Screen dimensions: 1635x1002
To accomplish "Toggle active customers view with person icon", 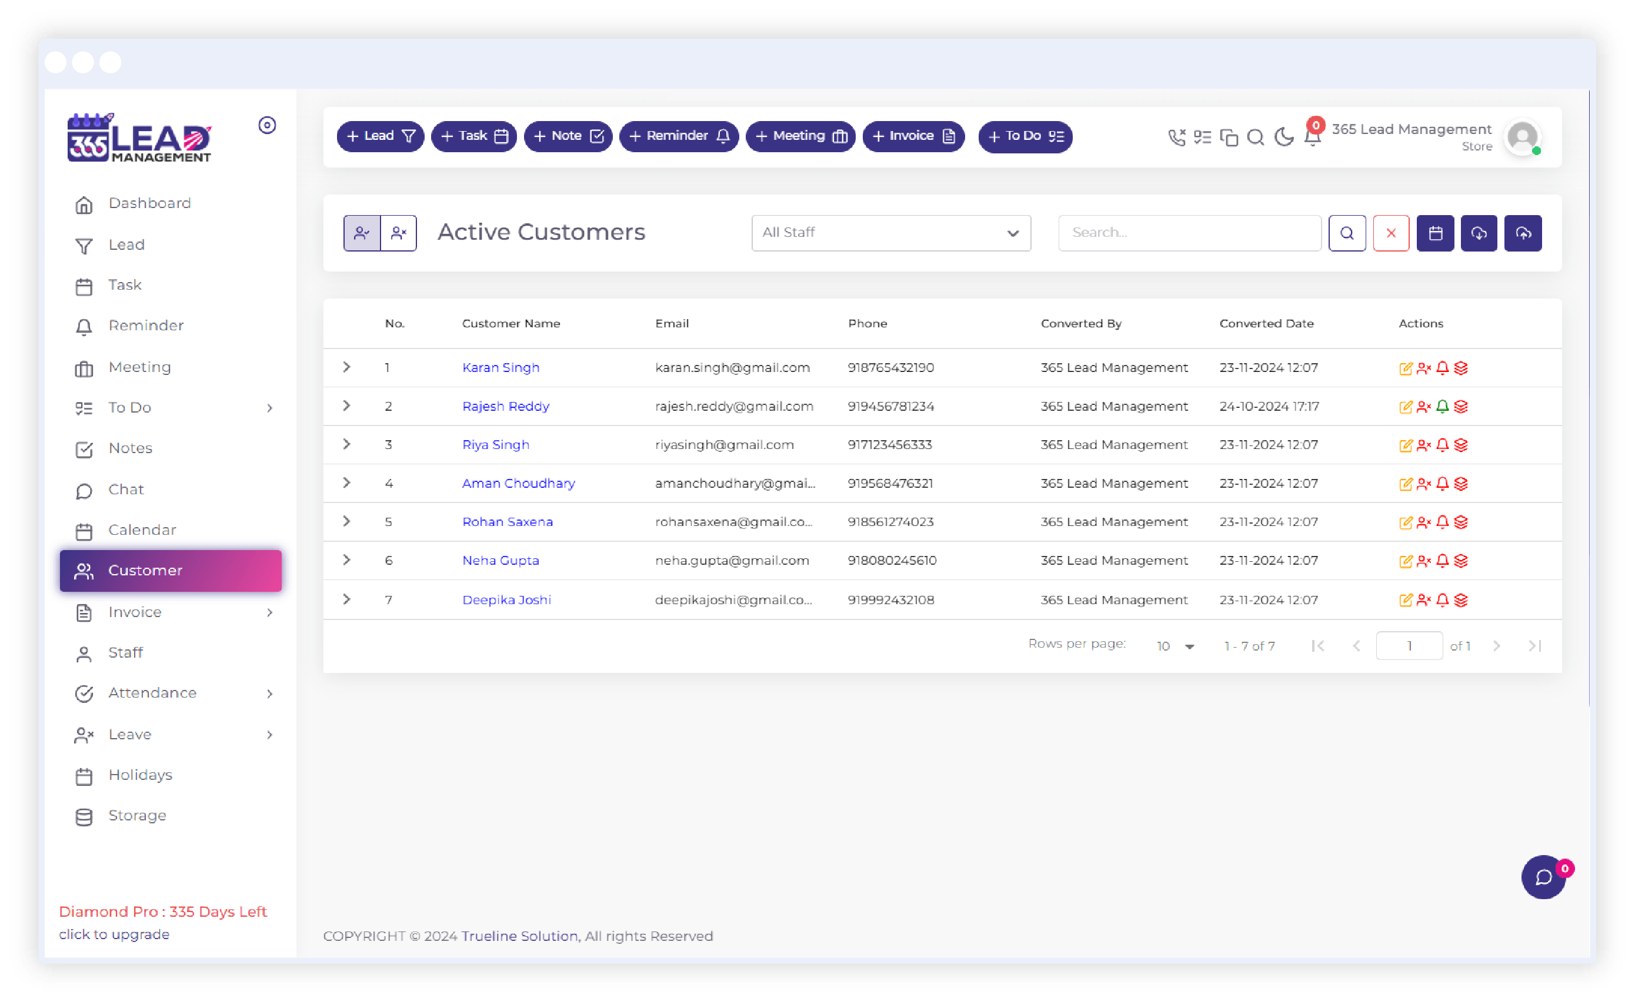I will [x=362, y=232].
